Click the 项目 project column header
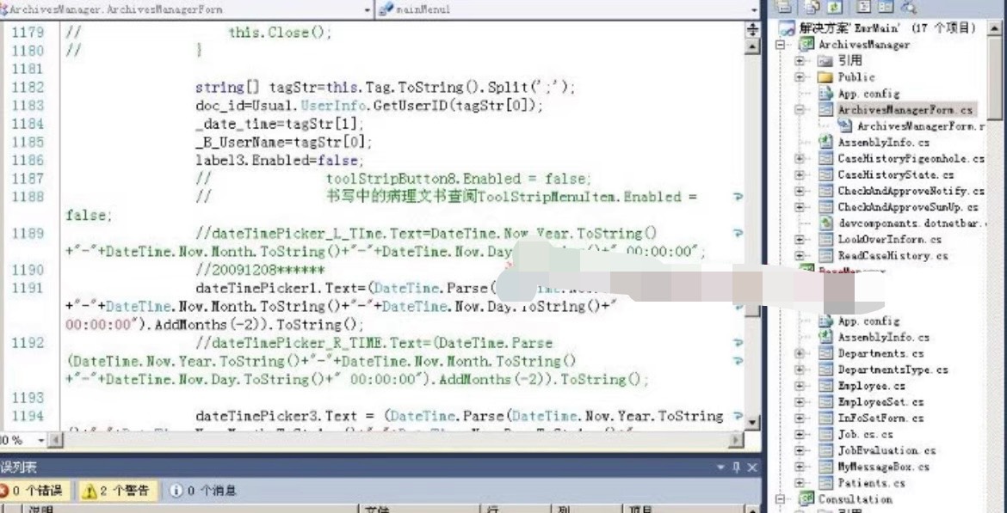 tap(683, 510)
